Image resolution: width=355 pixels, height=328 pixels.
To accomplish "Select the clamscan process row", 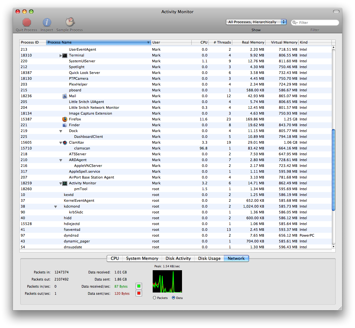I will coord(176,149).
